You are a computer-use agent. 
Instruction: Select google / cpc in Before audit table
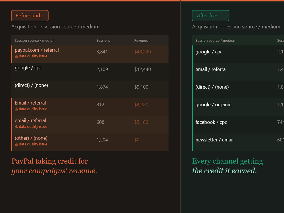(28, 68)
